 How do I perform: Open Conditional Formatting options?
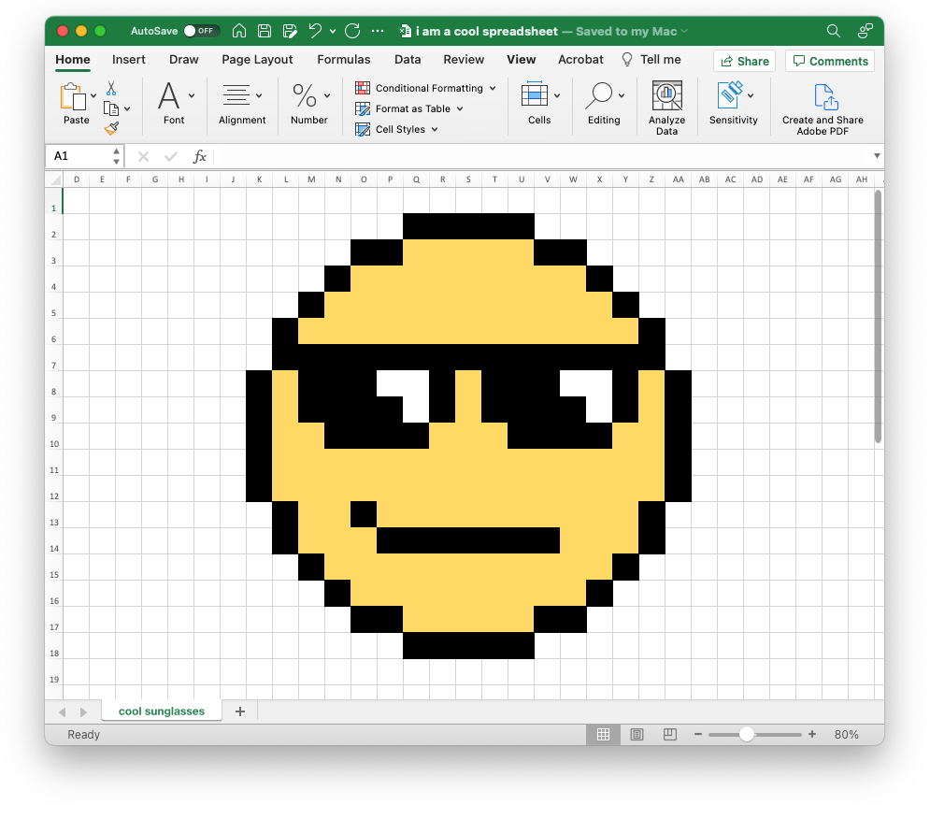tap(425, 87)
